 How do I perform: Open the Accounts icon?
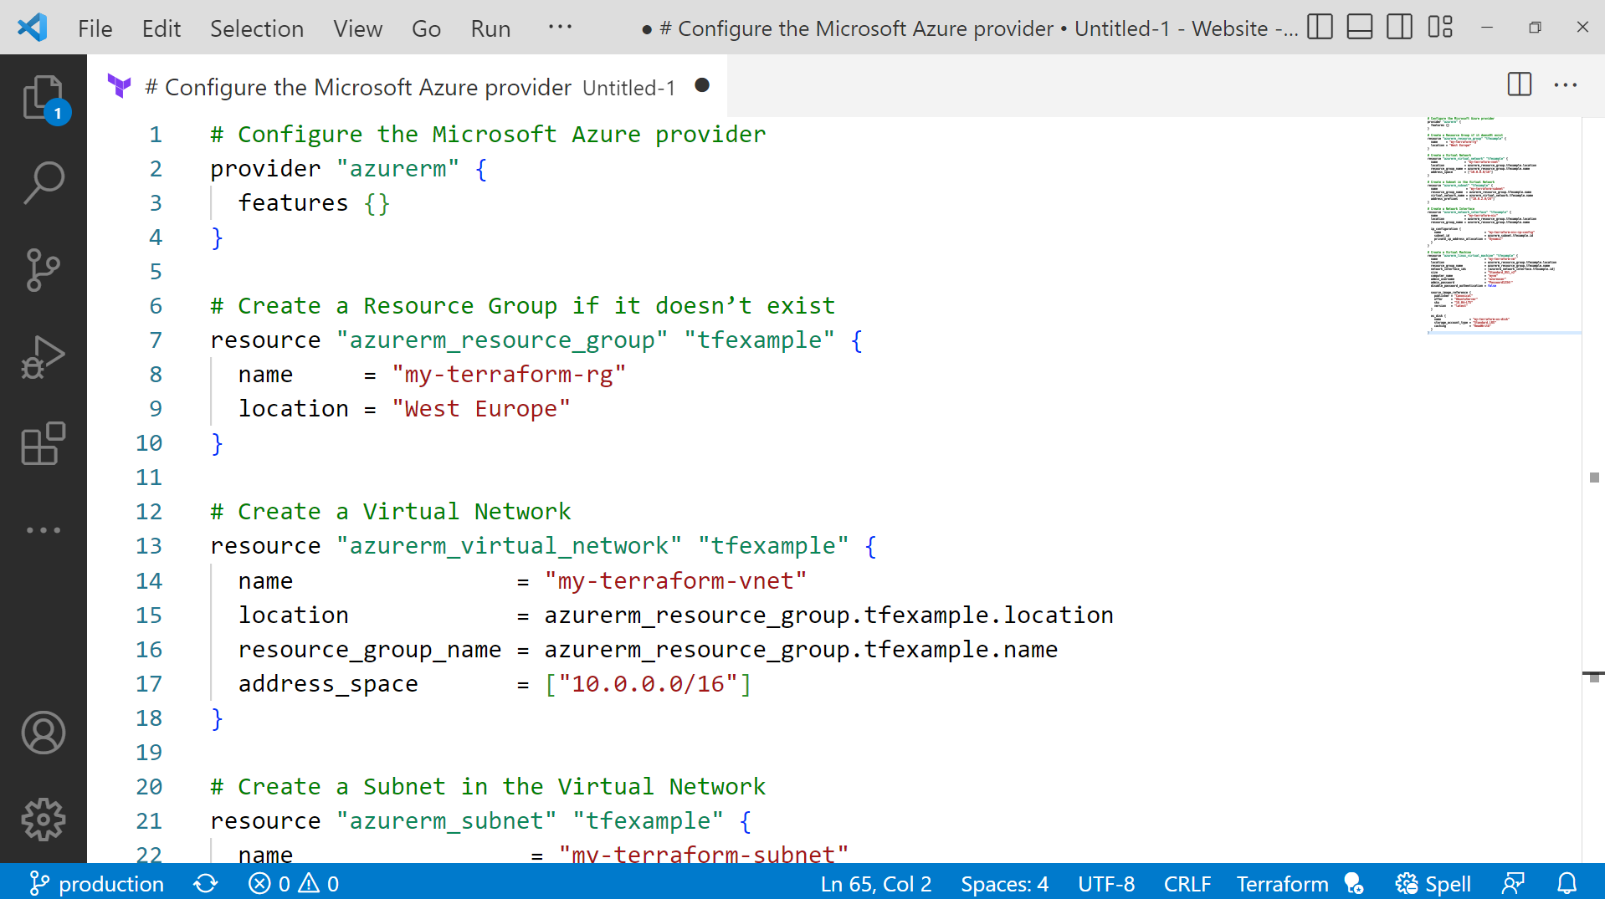43,733
